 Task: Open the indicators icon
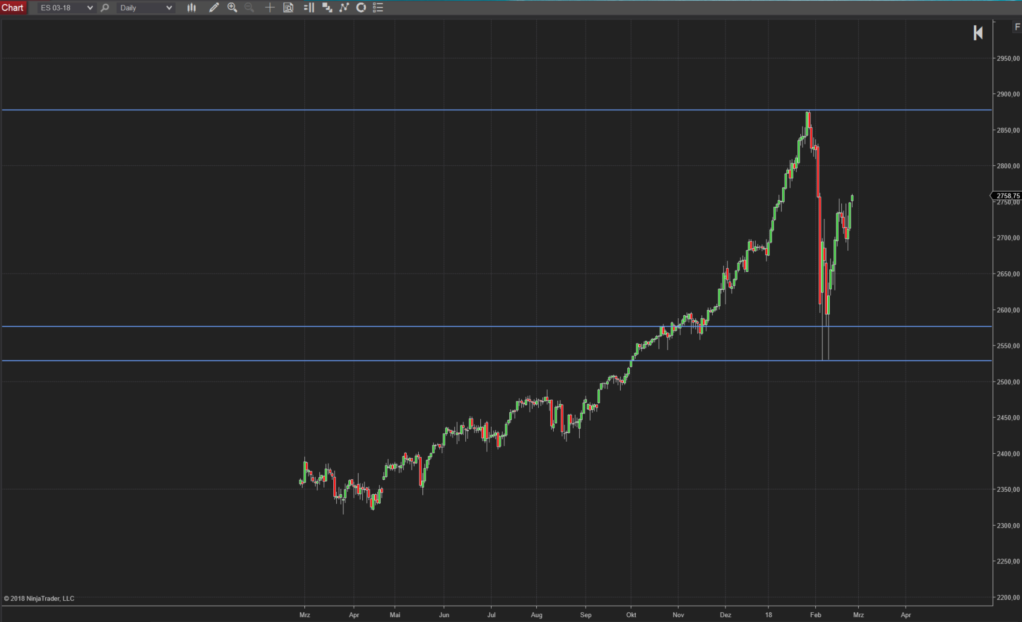(344, 8)
